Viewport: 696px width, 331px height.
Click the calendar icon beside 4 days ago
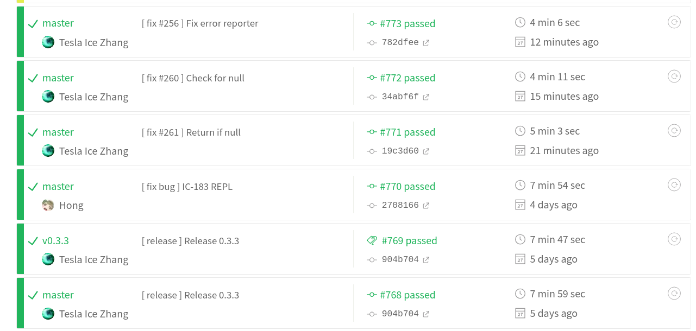520,205
